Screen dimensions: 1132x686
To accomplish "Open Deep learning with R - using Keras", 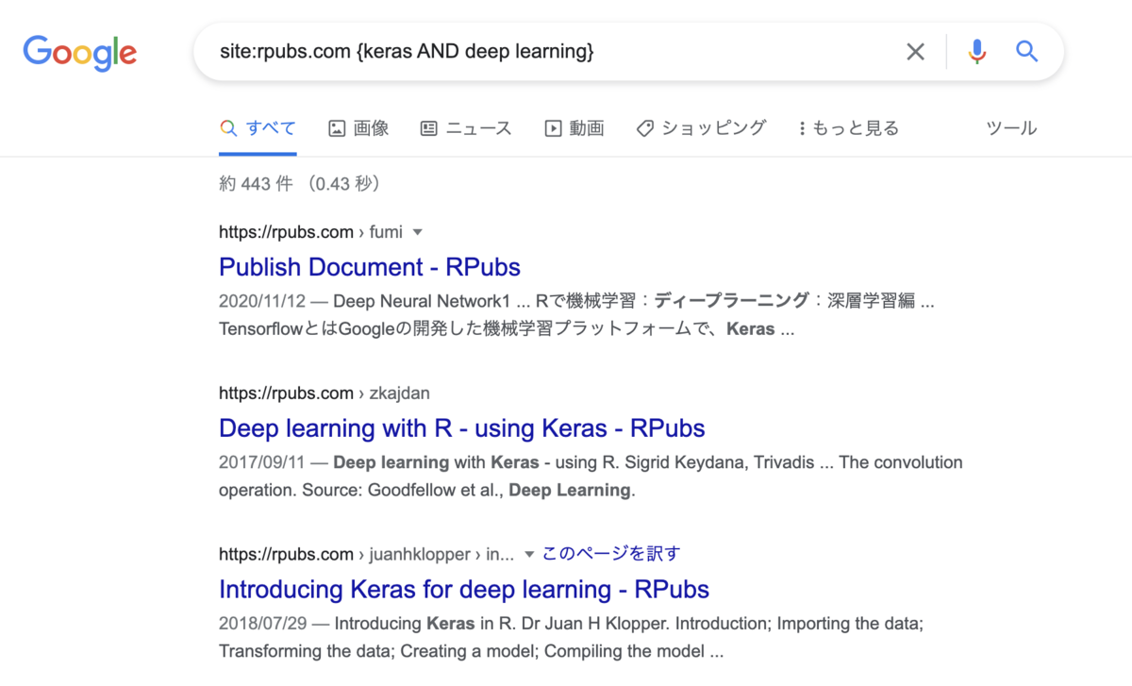I will [462, 428].
